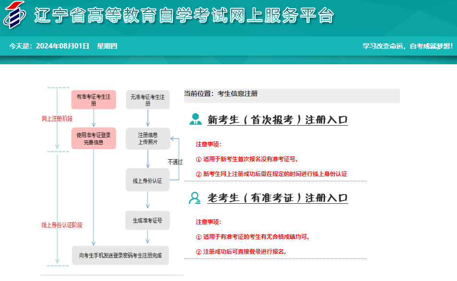Click the 无准考证考生注册 flowchart box
The width and height of the screenshot is (457, 281).
pos(147,100)
